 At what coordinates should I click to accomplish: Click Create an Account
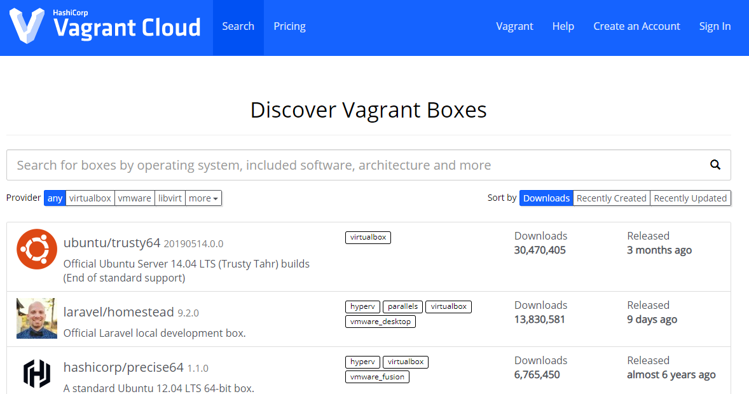[x=636, y=26]
